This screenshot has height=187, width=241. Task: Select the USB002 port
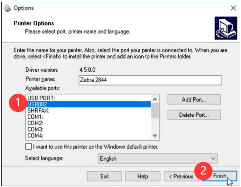(89, 104)
